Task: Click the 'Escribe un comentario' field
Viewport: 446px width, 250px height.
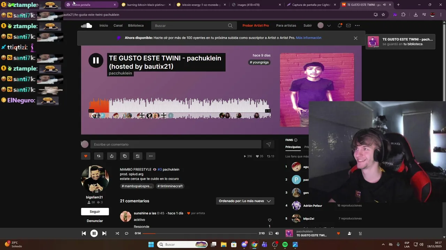Action: [176, 144]
